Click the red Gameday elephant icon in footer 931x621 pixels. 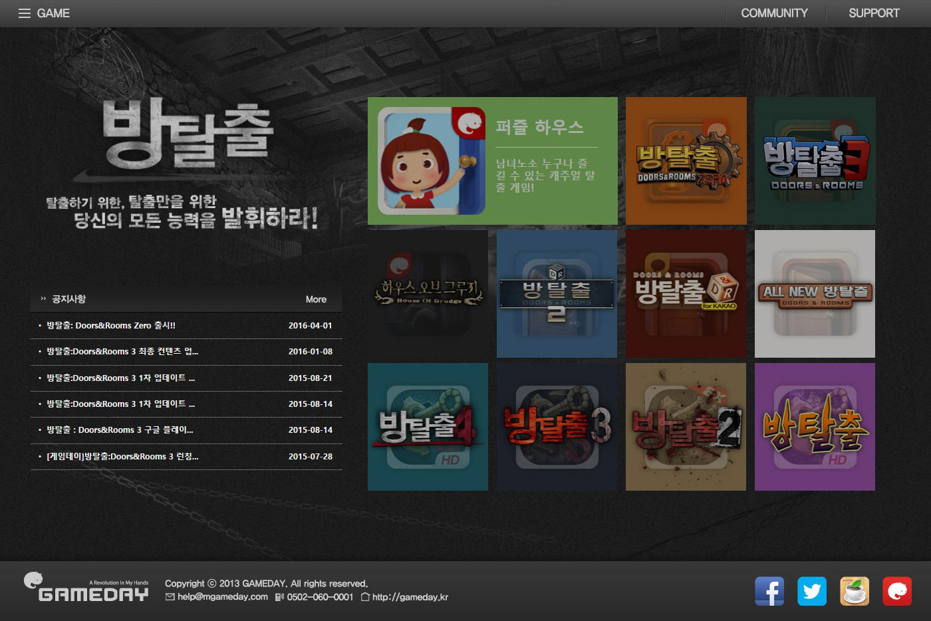tap(897, 591)
